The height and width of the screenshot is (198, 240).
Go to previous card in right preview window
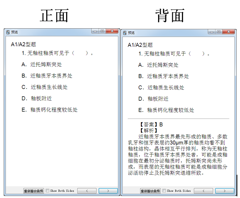[203, 191]
